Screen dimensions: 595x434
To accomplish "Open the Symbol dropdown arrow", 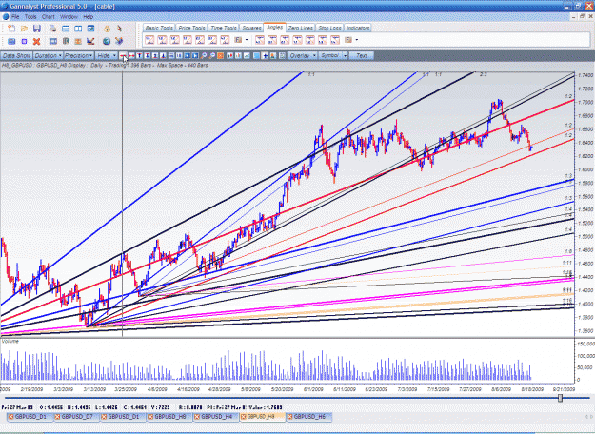I will click(x=345, y=56).
